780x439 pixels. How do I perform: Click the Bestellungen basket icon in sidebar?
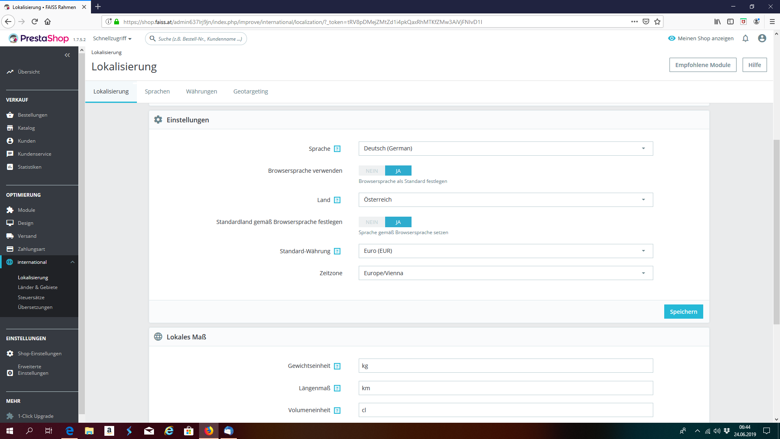point(10,115)
